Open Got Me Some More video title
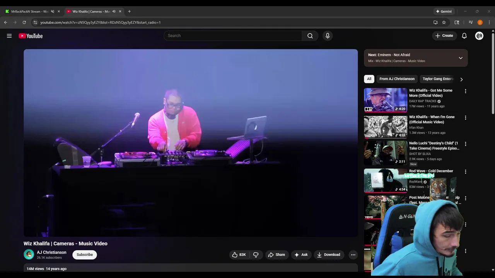495x278 pixels. tap(430, 93)
